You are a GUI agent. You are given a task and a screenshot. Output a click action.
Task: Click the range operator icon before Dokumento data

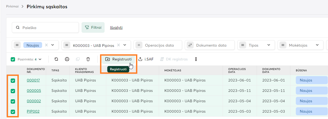tap(190, 45)
